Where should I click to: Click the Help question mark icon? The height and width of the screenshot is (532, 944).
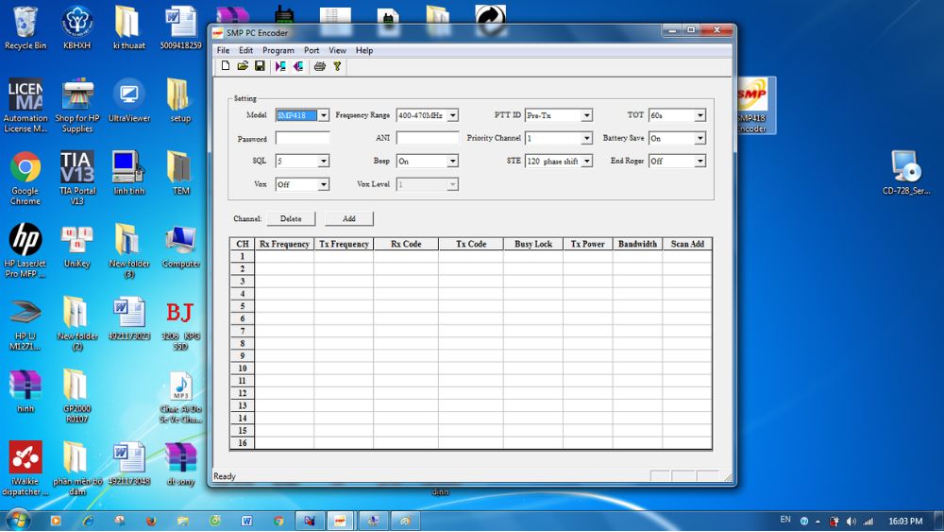pyautogui.click(x=337, y=66)
